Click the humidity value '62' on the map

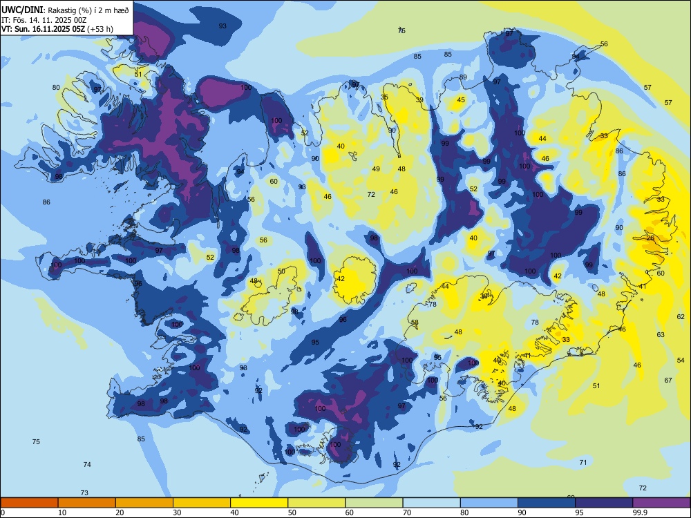pyautogui.click(x=681, y=317)
